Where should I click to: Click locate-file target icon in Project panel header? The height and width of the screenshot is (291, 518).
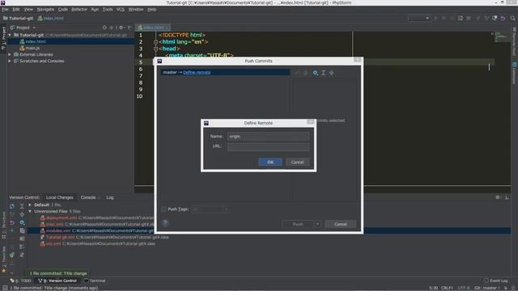click(104, 27)
